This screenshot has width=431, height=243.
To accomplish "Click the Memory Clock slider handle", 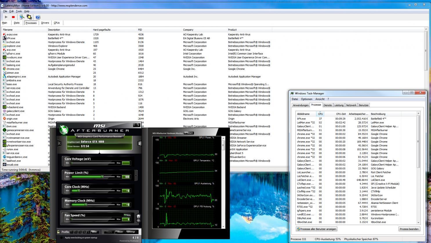I will (86, 205).
